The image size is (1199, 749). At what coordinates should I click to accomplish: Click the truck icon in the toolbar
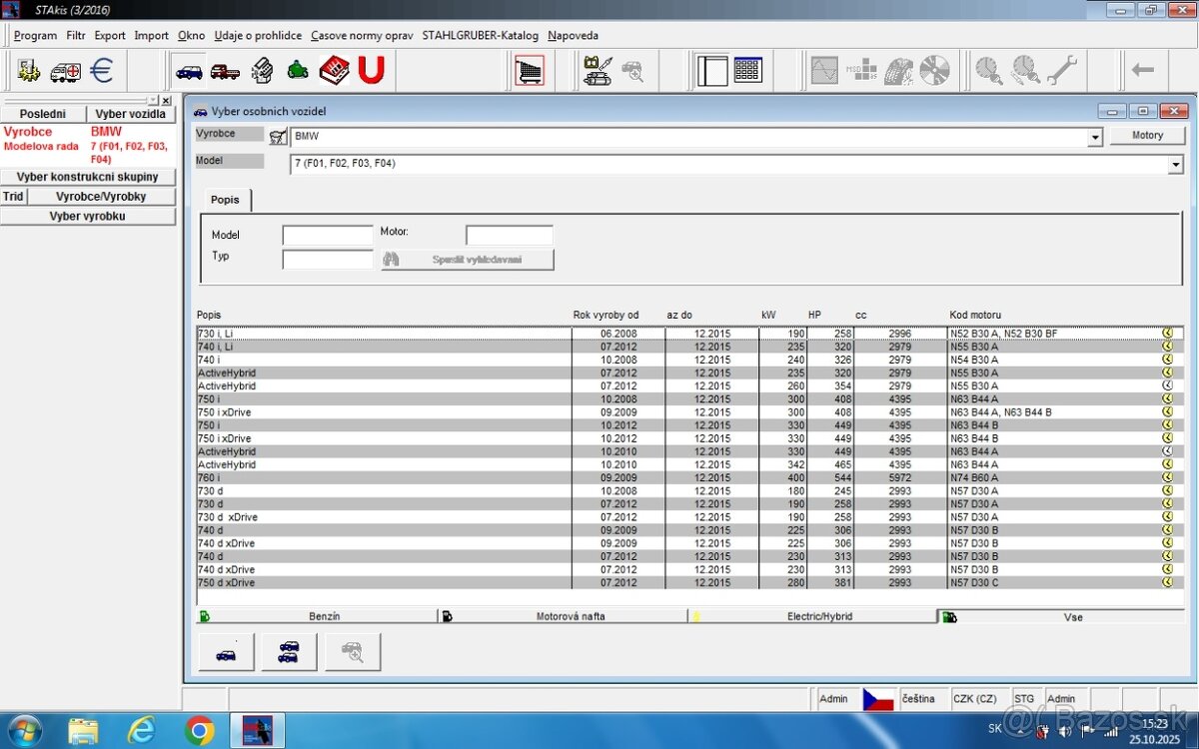tap(225, 71)
